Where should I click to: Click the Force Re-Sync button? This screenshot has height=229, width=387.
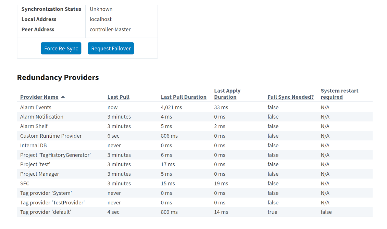coord(61,48)
